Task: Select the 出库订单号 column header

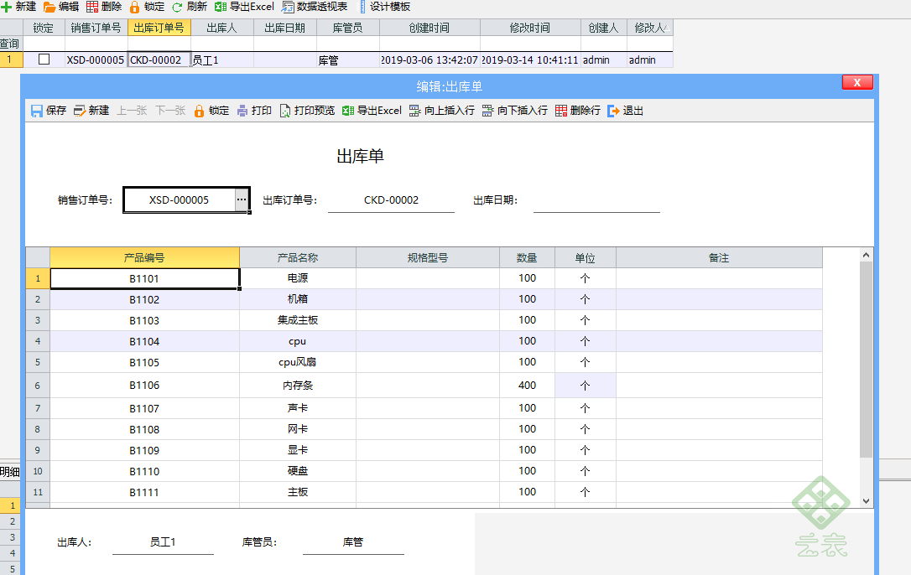Action: point(159,28)
